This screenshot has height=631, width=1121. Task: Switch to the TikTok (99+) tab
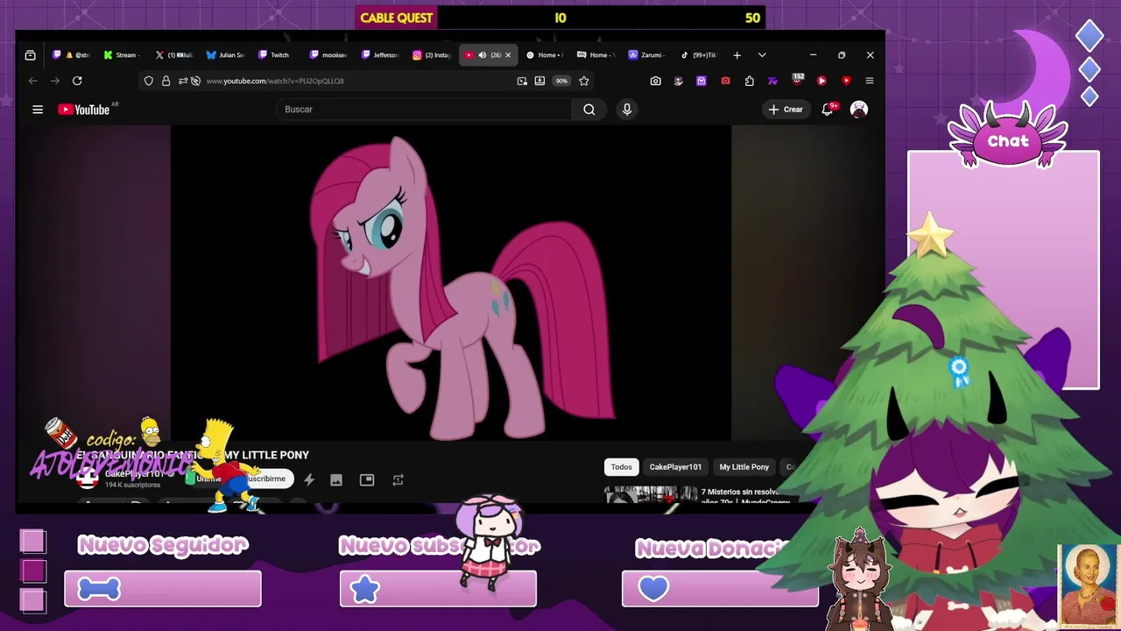click(x=698, y=55)
